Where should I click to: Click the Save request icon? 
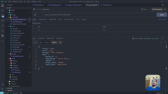[x=144, y=9]
